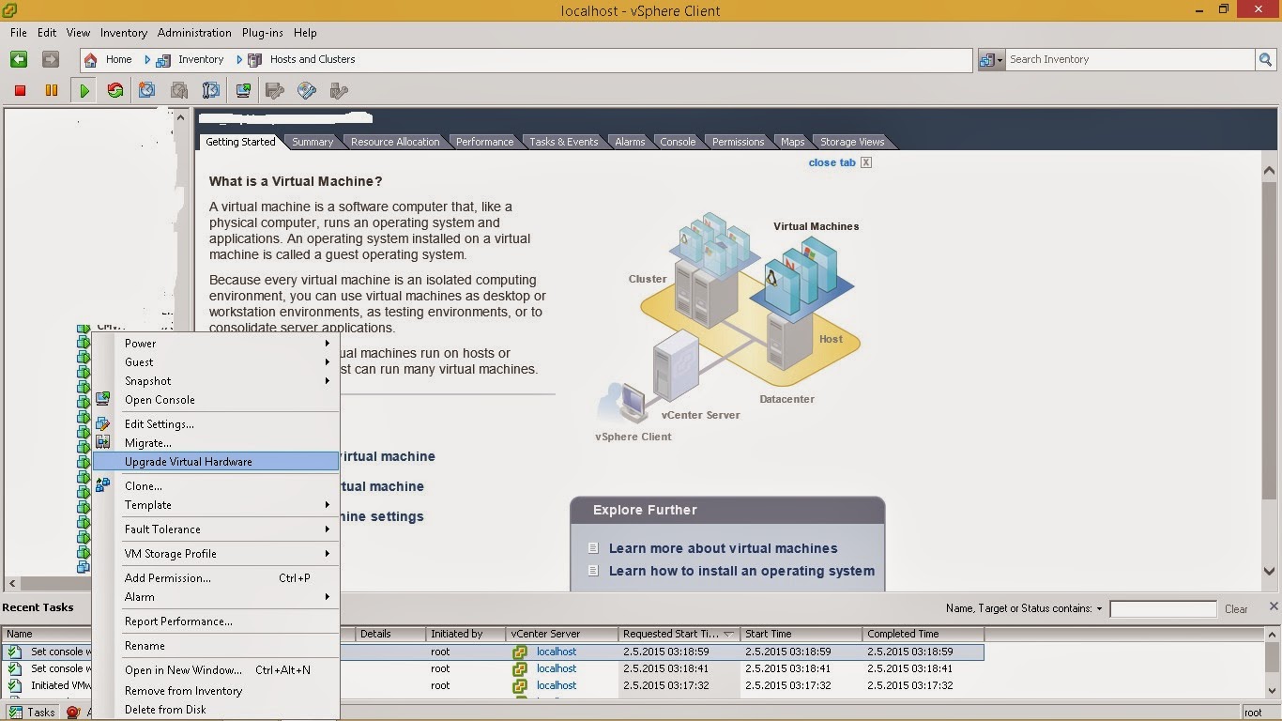Click the orange Suspend toolbar icon
The height and width of the screenshot is (721, 1282).
[x=52, y=90]
